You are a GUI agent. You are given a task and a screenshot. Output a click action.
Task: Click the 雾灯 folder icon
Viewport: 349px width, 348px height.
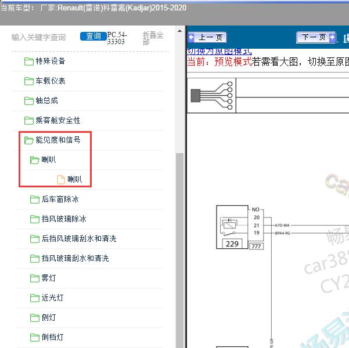point(35,278)
